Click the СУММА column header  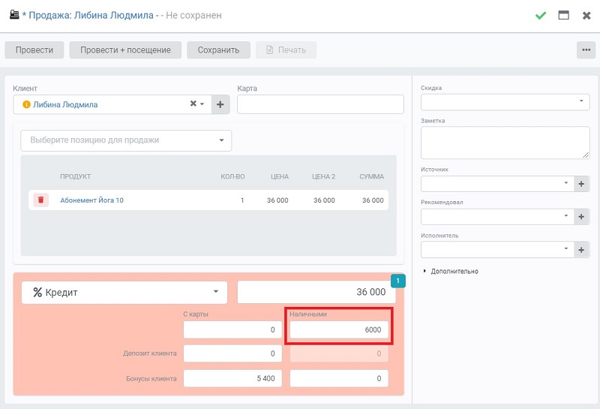371,176
